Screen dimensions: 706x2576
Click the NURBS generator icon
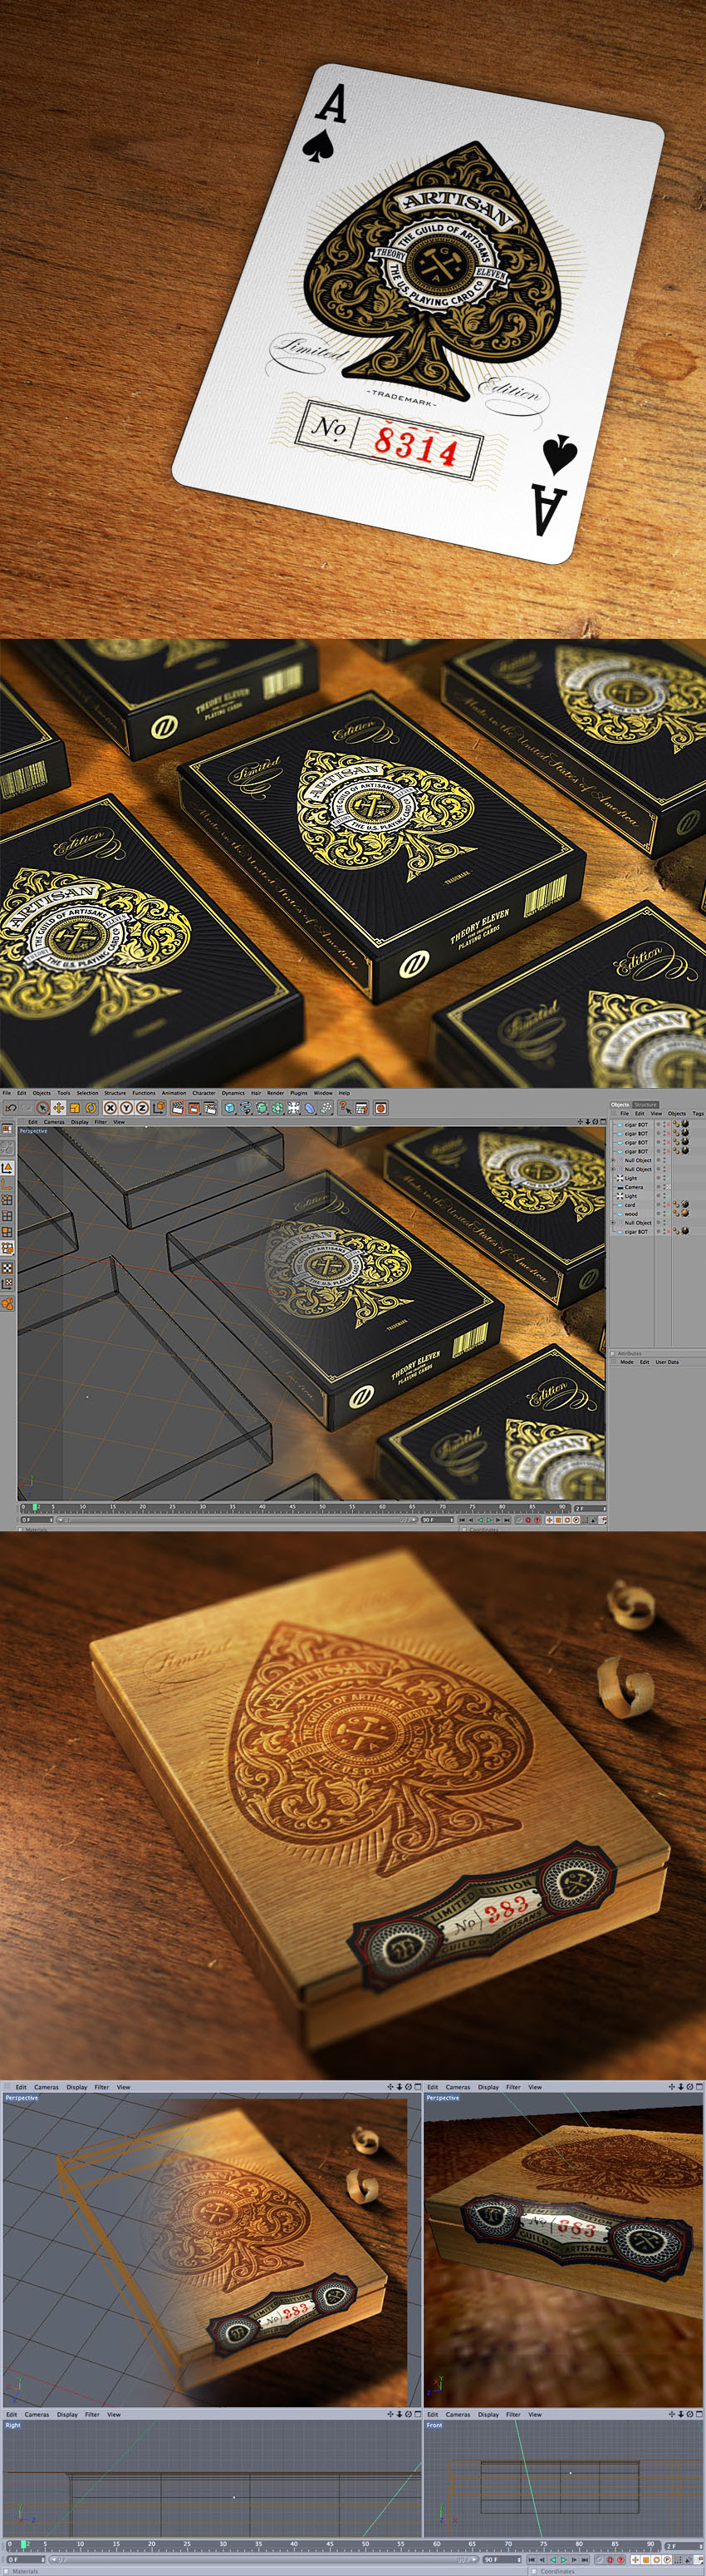coord(262,1108)
